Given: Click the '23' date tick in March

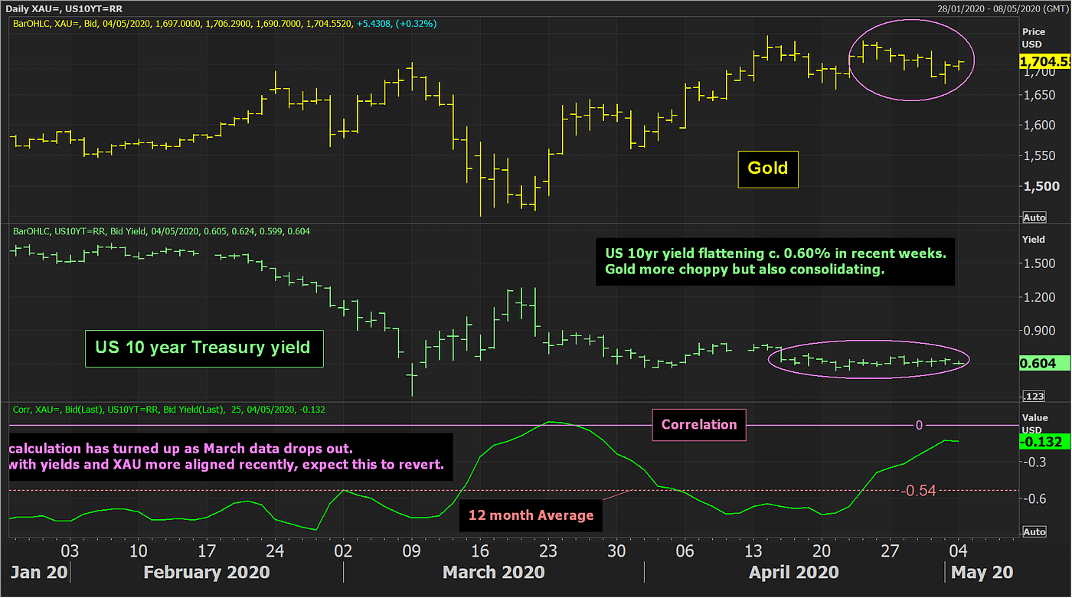Looking at the screenshot, I should (x=548, y=551).
